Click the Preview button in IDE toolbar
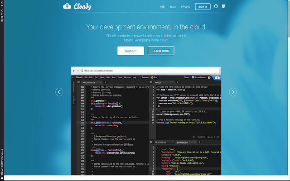Image resolution: width=290 pixels, height=181 pixels. [x=145, y=77]
